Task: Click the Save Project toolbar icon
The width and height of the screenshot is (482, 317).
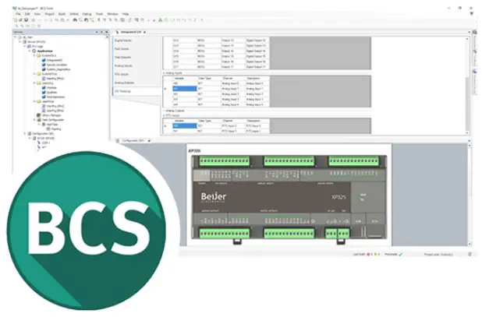Action: (25, 19)
